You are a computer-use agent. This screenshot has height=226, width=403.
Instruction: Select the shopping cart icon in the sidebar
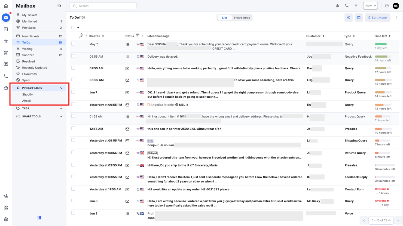click(x=6, y=52)
